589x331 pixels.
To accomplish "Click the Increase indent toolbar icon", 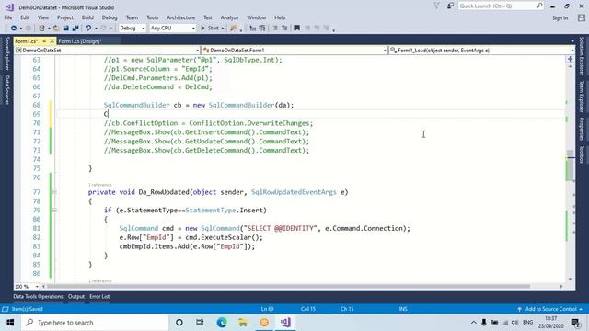I will (x=284, y=29).
